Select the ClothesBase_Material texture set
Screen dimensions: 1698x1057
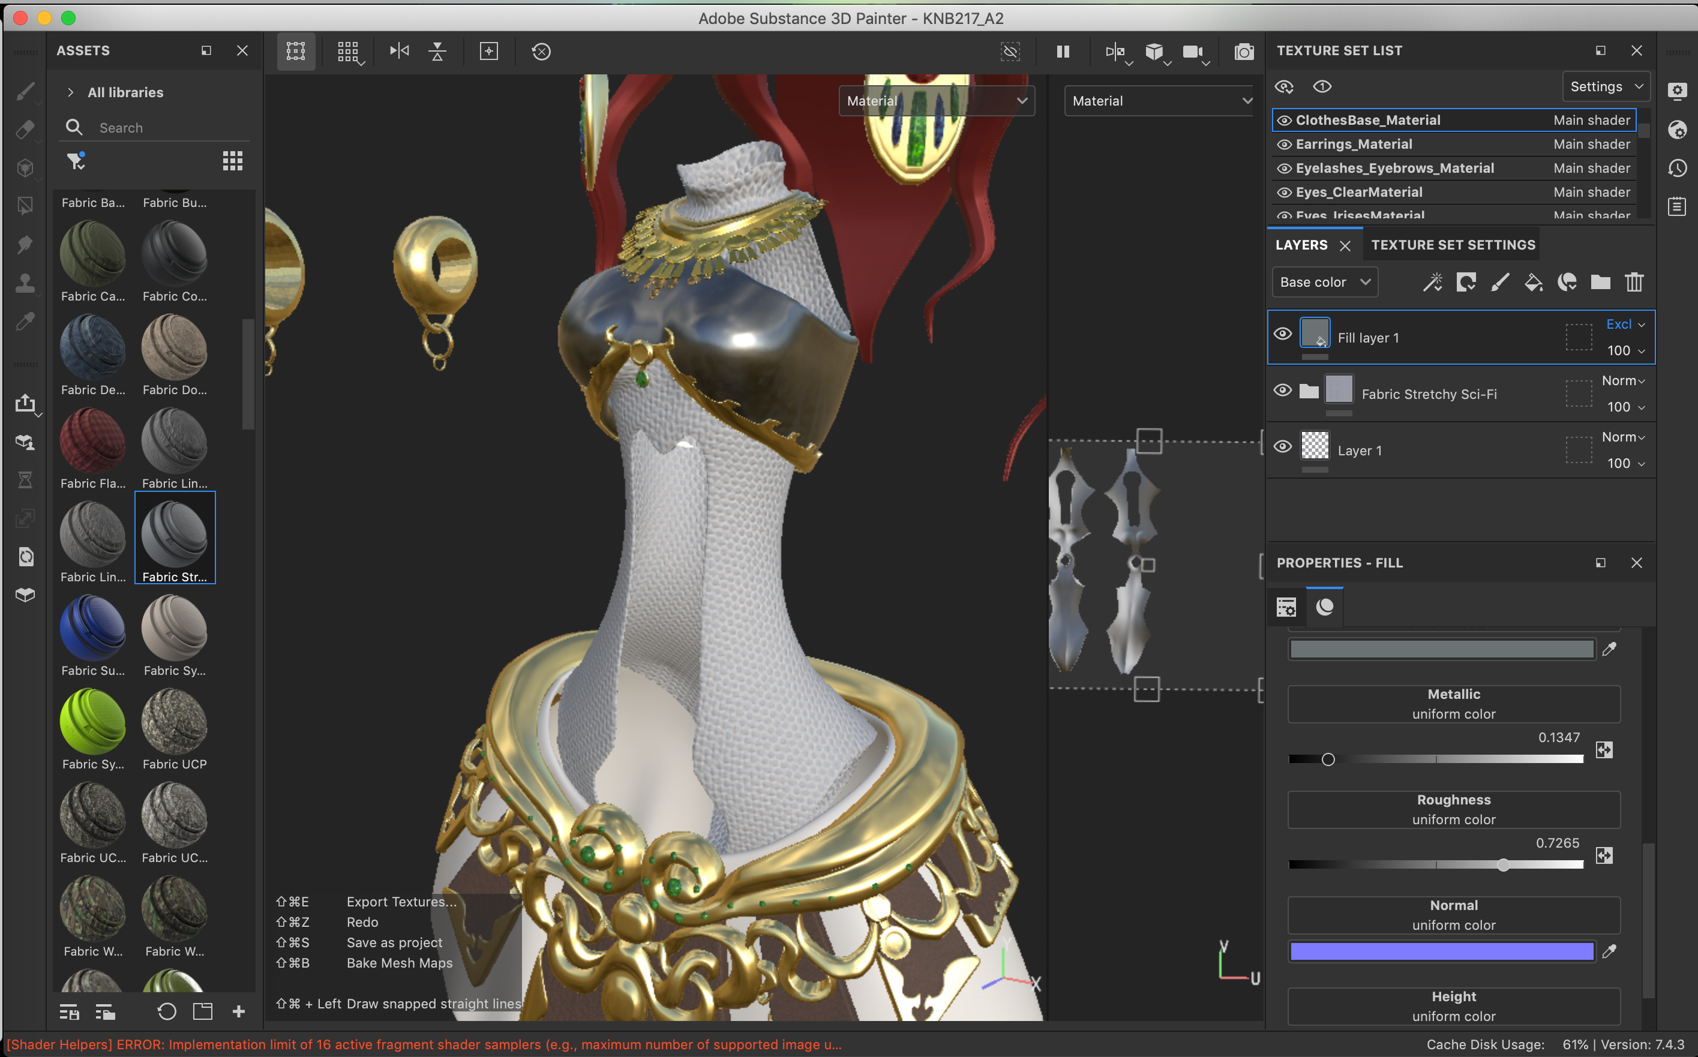(x=1367, y=120)
